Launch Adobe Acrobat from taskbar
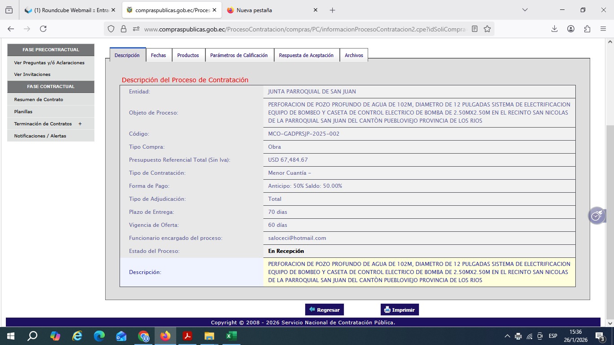This screenshot has height=345, width=614. [187, 336]
